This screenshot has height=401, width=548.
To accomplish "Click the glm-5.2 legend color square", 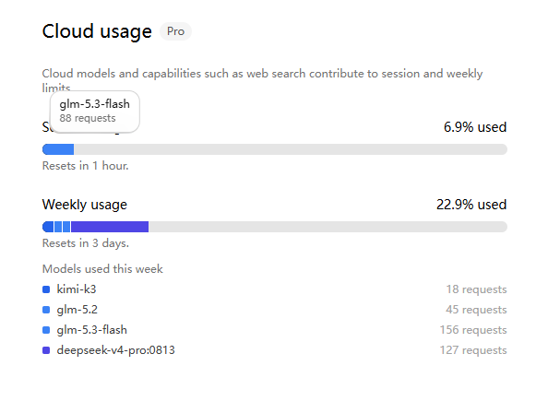I will [x=46, y=310].
